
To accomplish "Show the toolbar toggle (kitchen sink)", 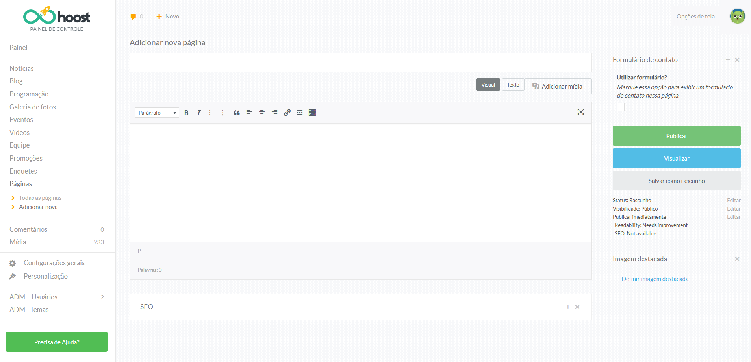I will pyautogui.click(x=312, y=113).
